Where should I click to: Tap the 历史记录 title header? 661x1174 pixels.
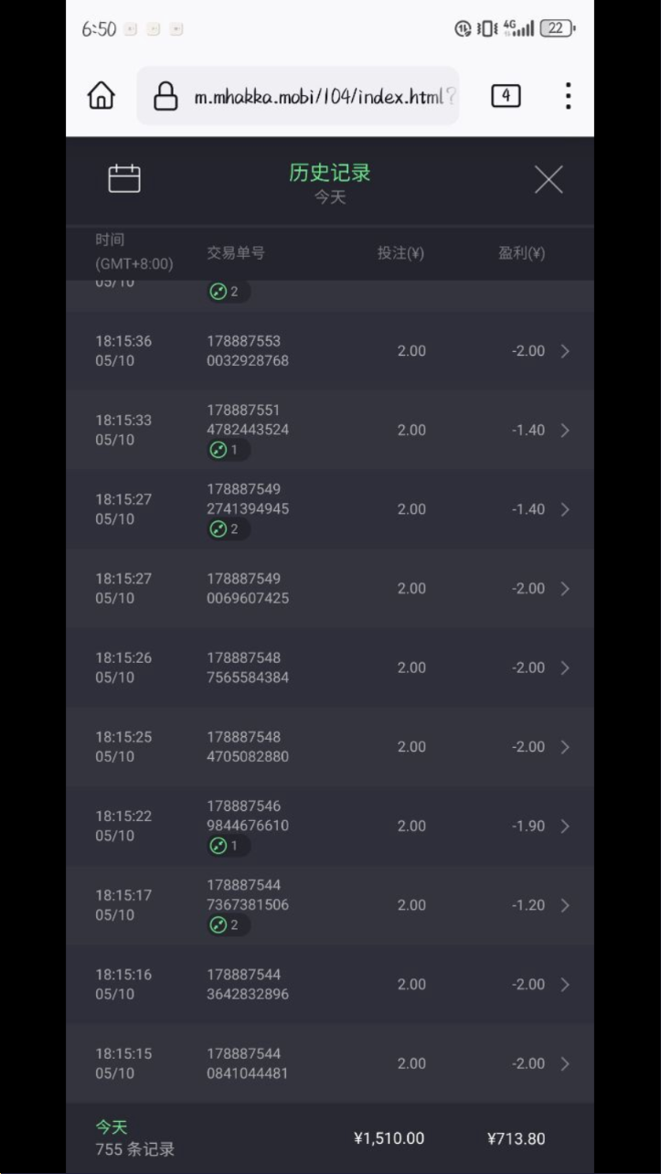(x=330, y=173)
